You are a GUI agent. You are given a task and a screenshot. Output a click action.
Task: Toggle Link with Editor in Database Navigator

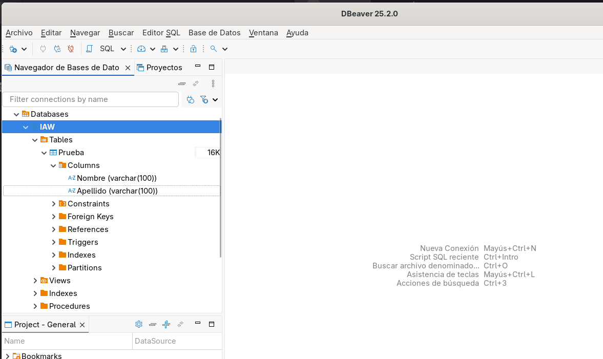pyautogui.click(x=196, y=83)
